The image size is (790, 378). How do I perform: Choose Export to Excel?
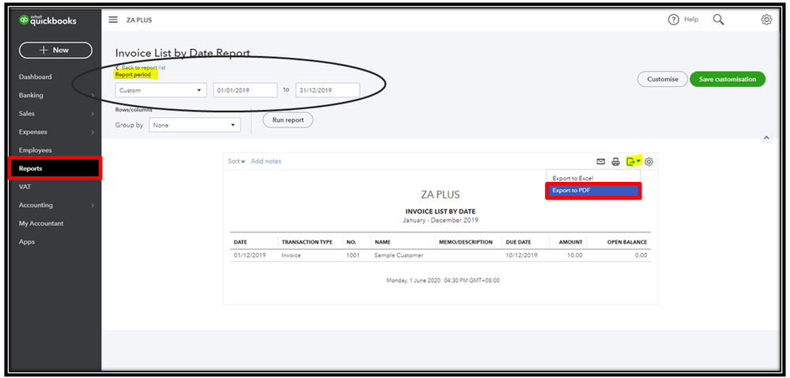pos(573,178)
